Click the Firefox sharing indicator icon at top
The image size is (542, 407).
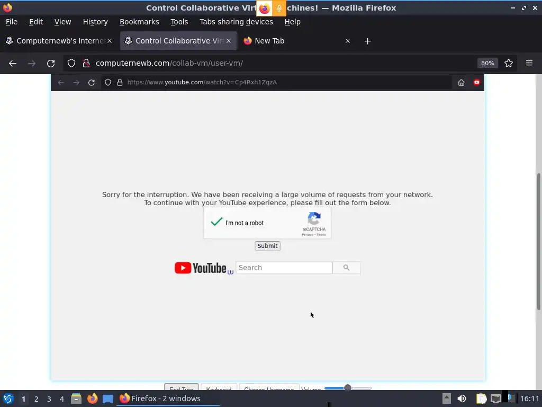[x=265, y=8]
